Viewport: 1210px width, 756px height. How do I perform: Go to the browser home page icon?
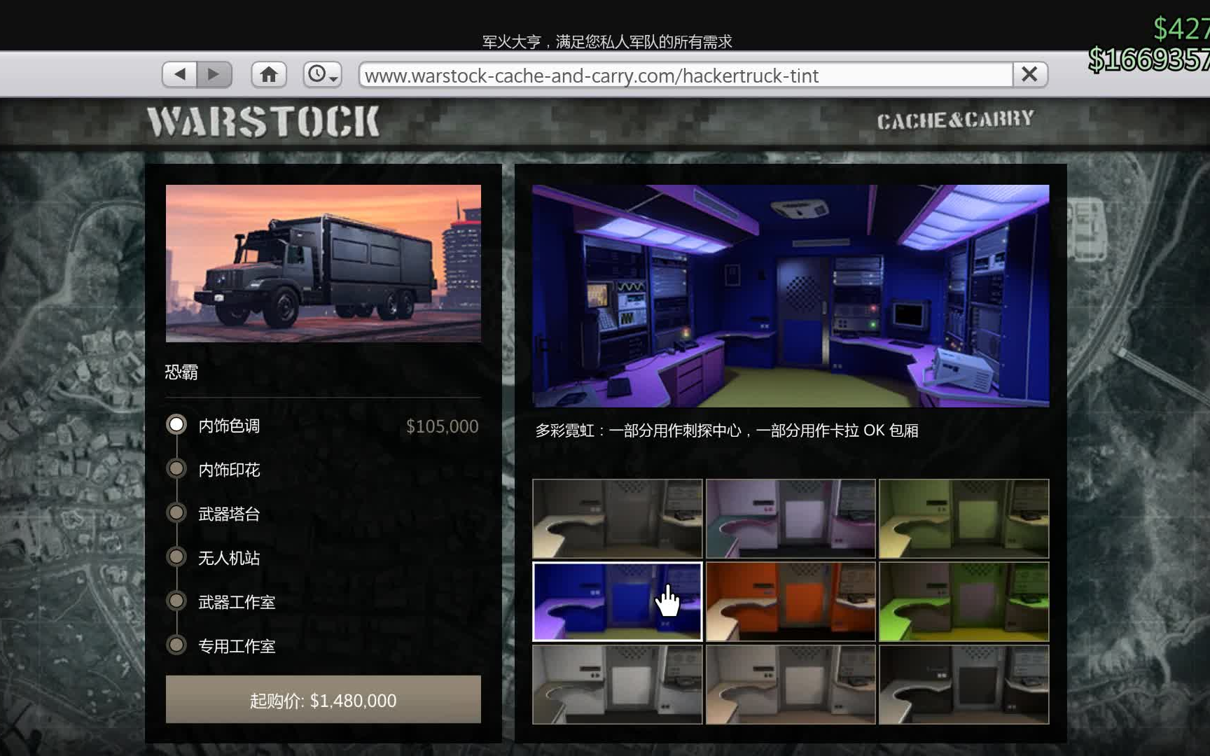coord(269,74)
